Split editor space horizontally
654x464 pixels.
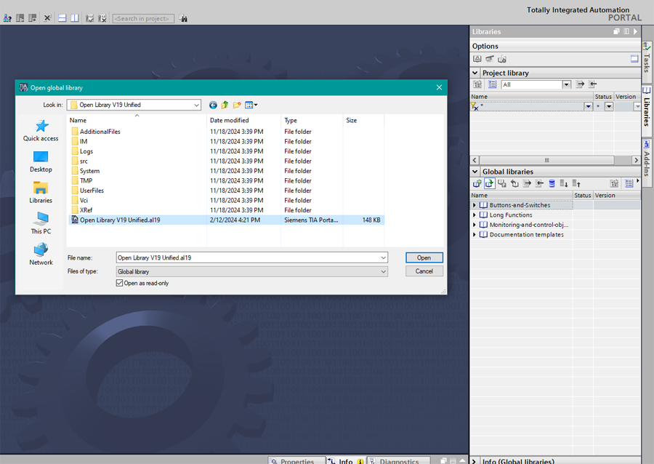tap(62, 18)
